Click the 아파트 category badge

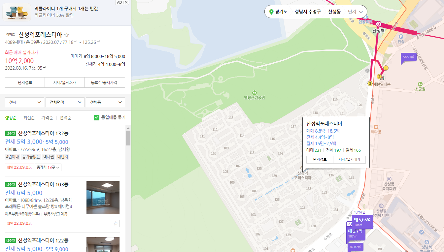tap(11, 35)
